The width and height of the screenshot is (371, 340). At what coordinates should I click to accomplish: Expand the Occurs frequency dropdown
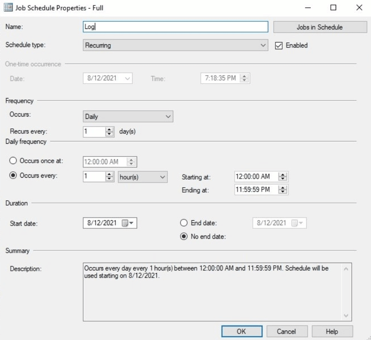[x=128, y=117]
